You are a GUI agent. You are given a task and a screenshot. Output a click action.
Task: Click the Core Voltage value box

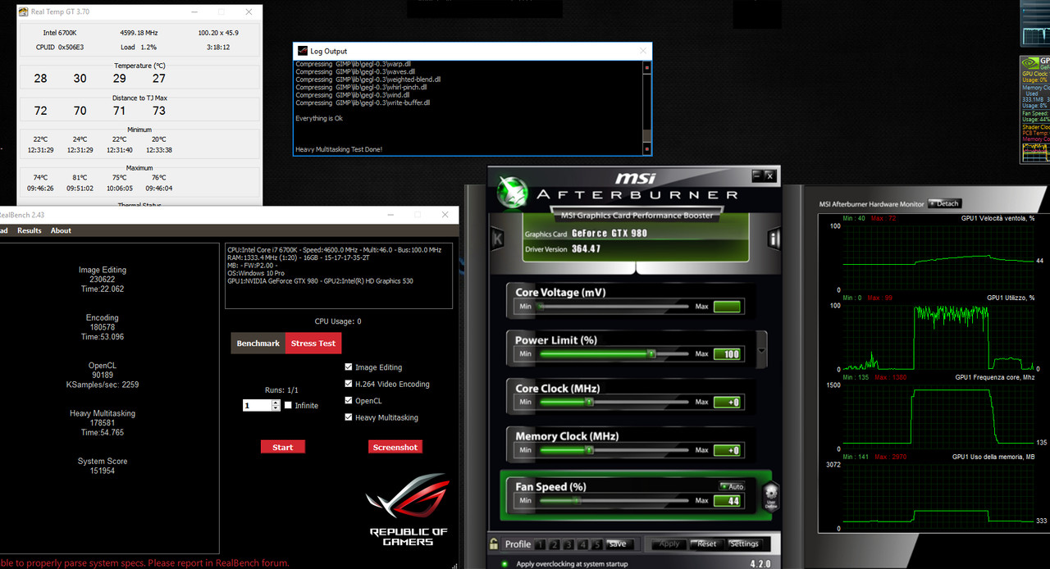(728, 307)
